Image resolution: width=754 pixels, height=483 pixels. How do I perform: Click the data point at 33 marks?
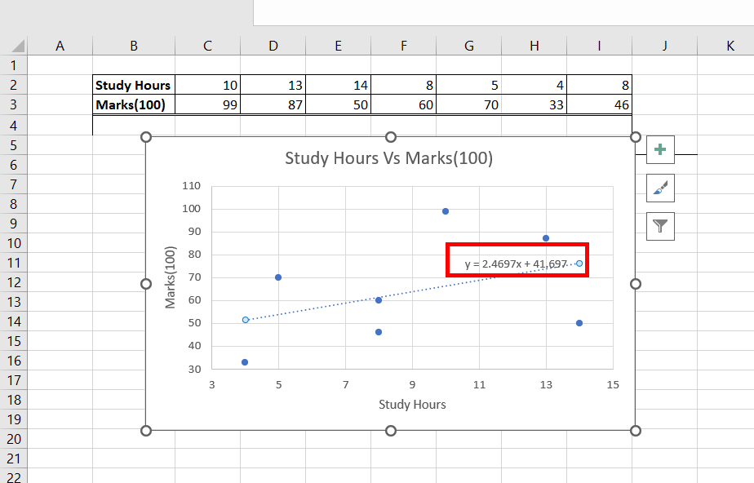point(245,362)
